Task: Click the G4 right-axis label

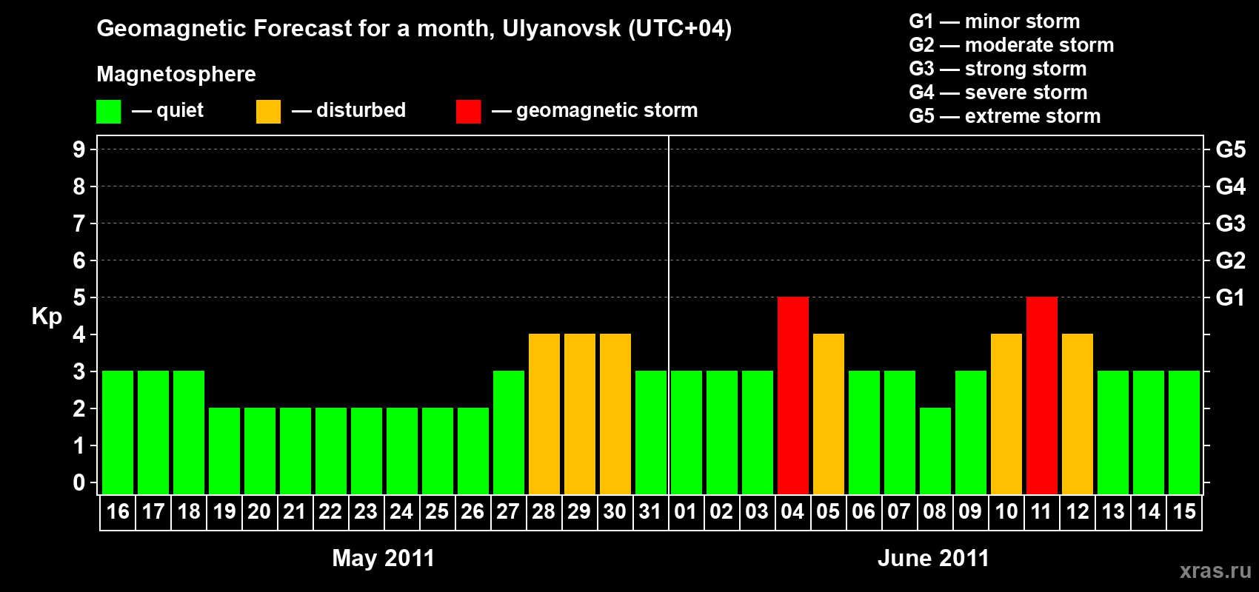Action: coord(1231,186)
